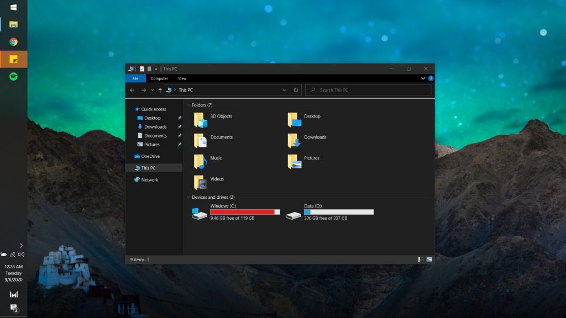Click the Back navigation arrow
This screenshot has width=566, height=318.
pos(132,90)
